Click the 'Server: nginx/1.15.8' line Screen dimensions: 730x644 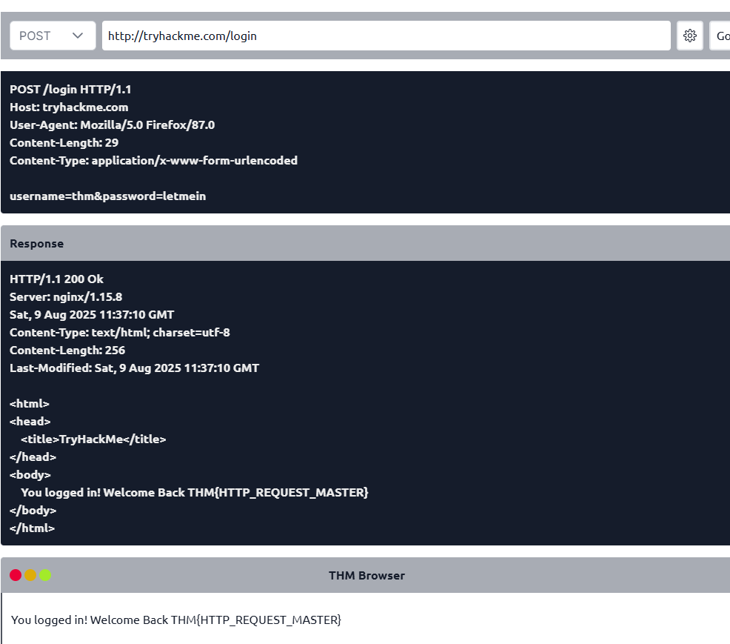66,297
